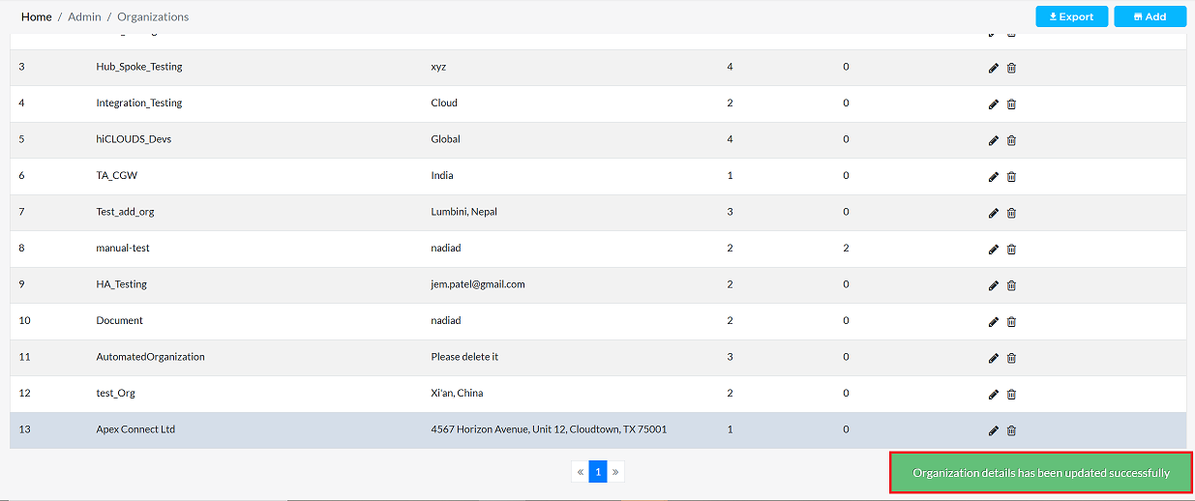Image resolution: width=1195 pixels, height=501 pixels.
Task: Delete the Integration_Testing organization via trash icon
Action: (1011, 104)
